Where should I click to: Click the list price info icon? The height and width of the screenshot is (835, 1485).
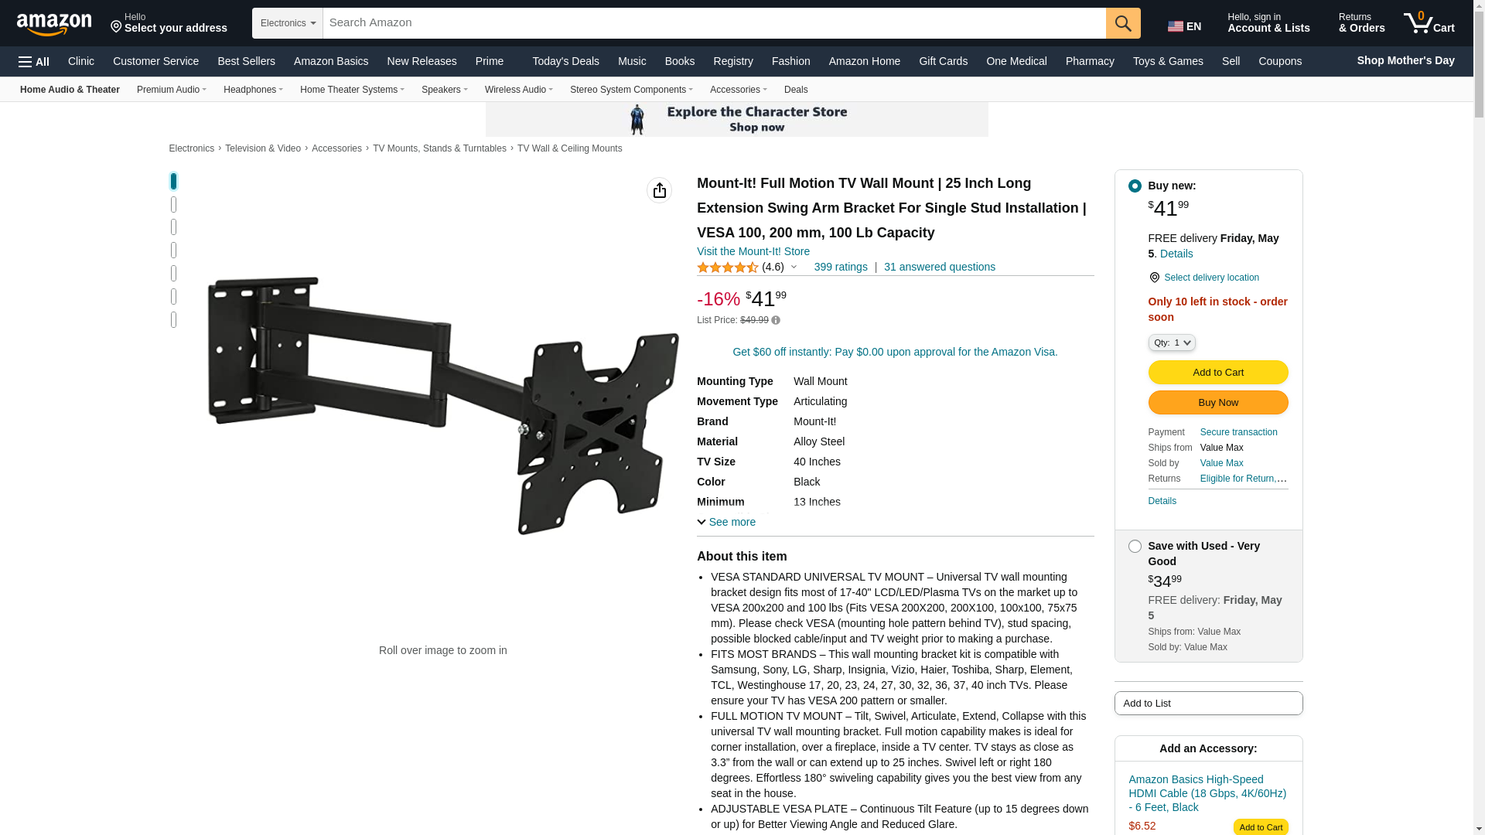tap(776, 320)
